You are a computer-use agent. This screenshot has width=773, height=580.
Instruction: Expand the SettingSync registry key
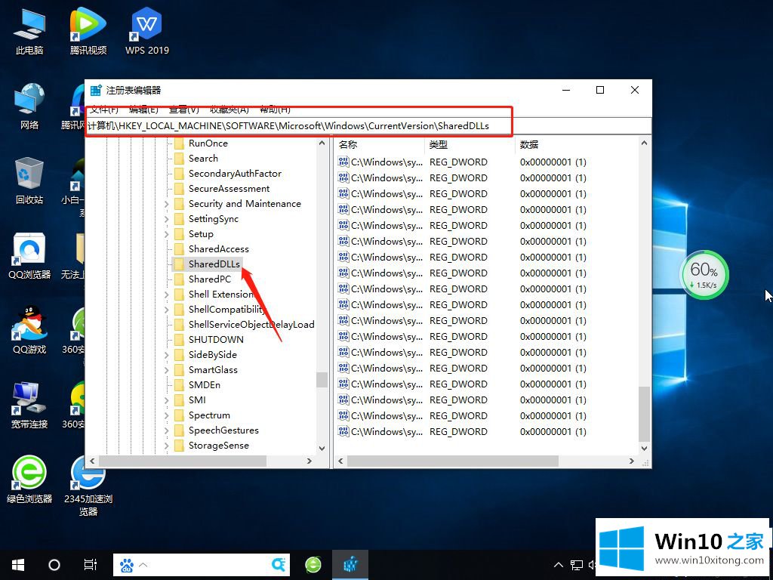(167, 219)
